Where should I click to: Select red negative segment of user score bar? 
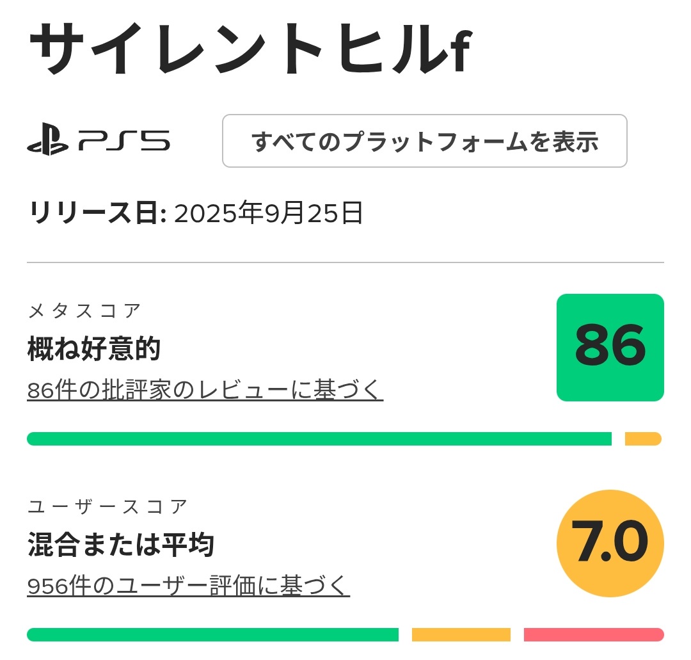tap(593, 635)
